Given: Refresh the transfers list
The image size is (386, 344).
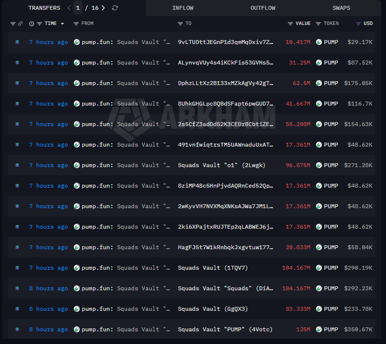Looking at the screenshot, I should [115, 8].
